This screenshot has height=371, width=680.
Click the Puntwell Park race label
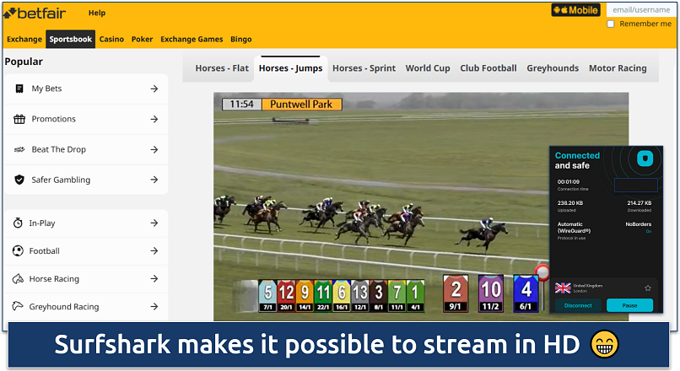pyautogui.click(x=301, y=104)
